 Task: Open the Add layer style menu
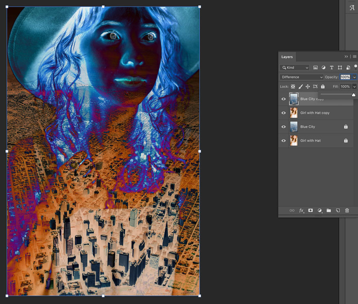(x=301, y=210)
